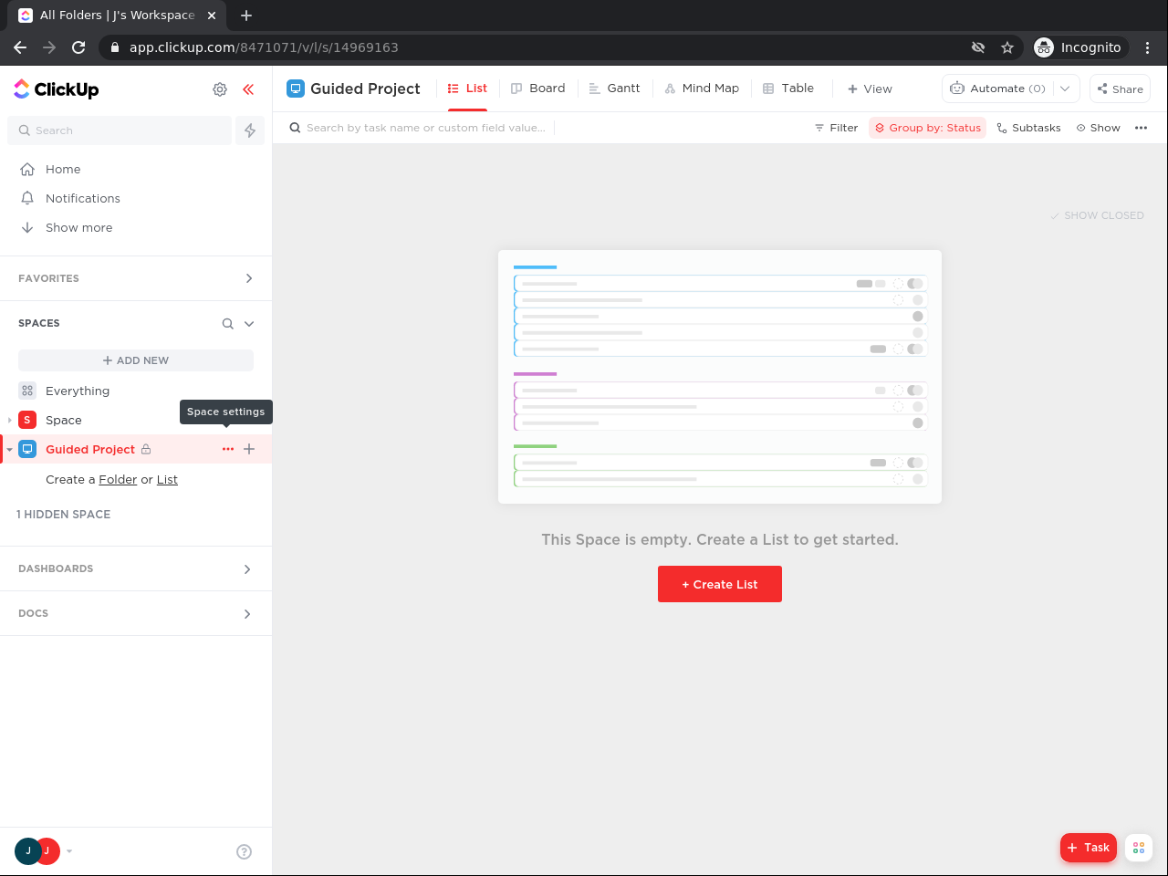
Task: Switch to the Board view tab
Action: click(538, 89)
